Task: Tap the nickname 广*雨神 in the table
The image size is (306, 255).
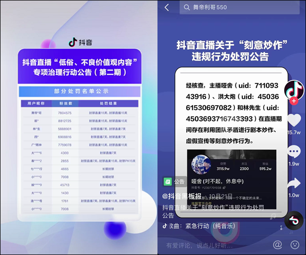Action: pyautogui.click(x=36, y=145)
